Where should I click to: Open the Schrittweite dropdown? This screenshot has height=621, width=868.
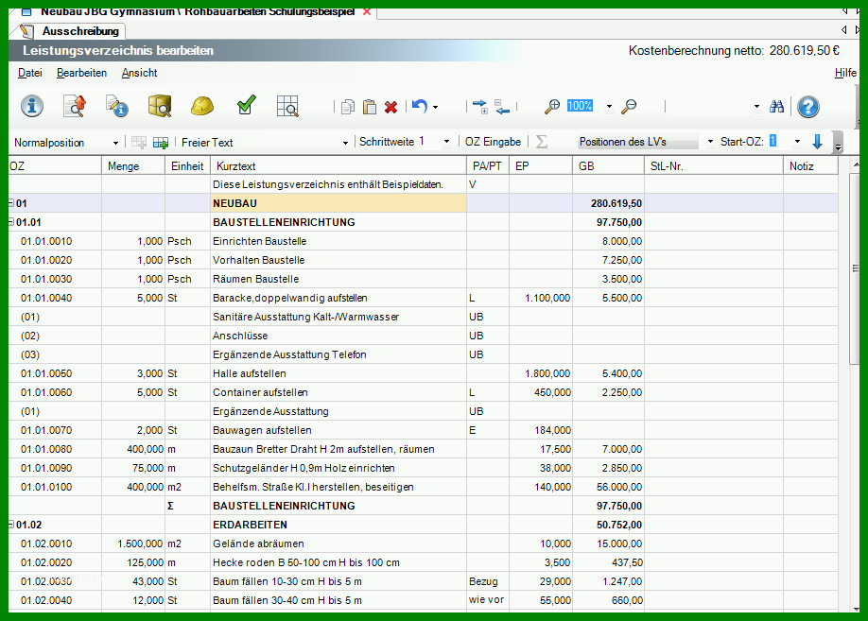point(446,142)
